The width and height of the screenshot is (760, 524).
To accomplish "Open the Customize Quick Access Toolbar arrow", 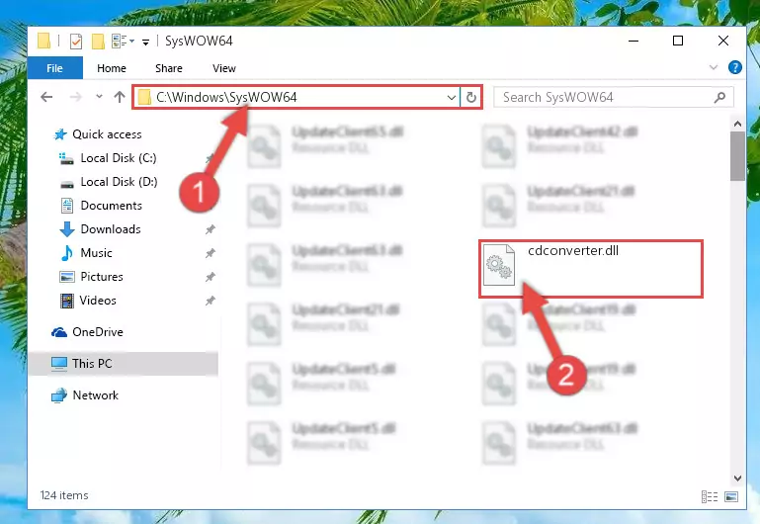I will [x=145, y=43].
